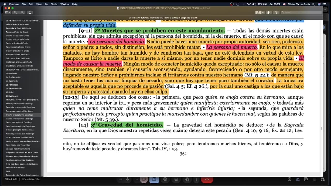Click page number 364

pyautogui.click(x=183, y=154)
